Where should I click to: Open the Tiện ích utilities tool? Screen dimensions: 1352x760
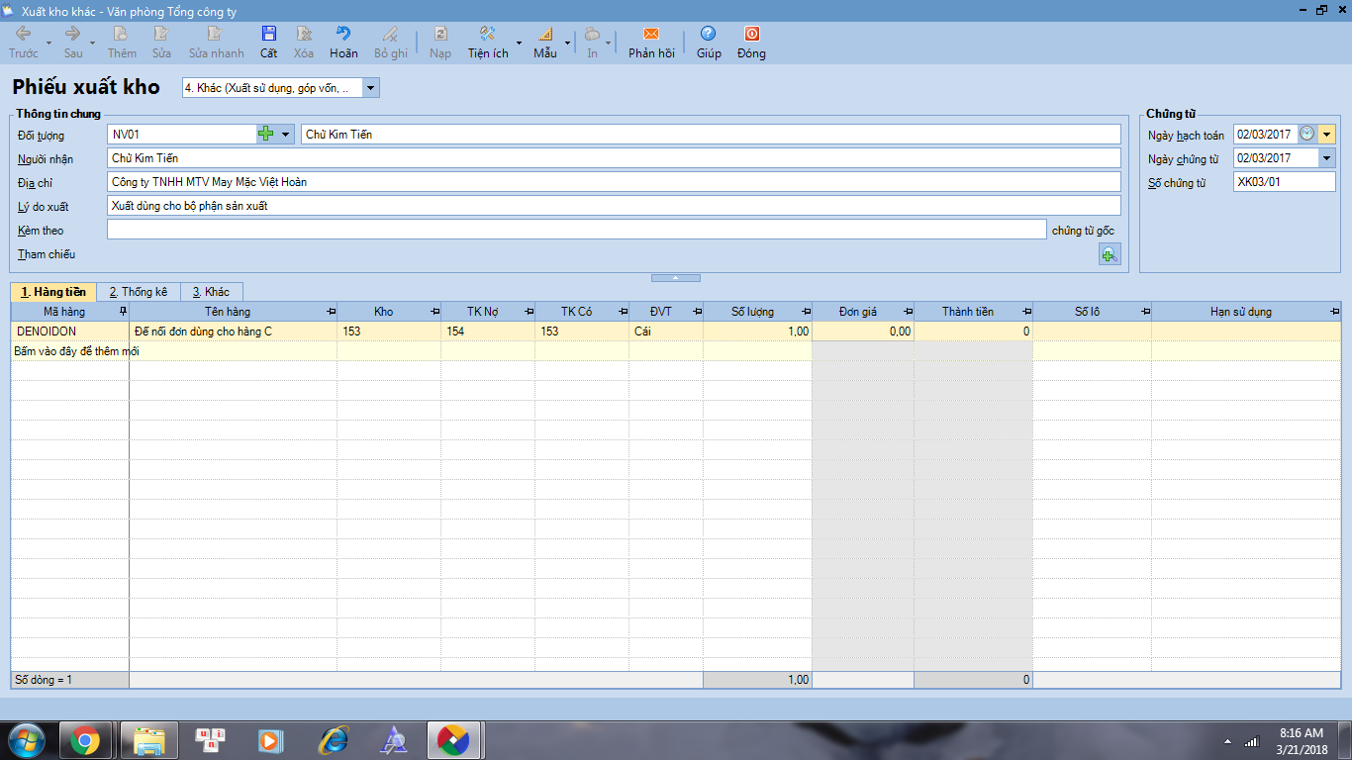point(488,43)
